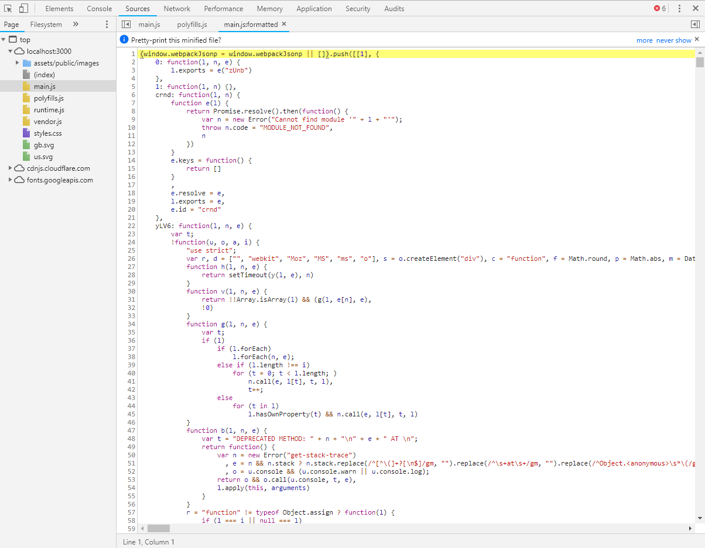Toggle the right debugger sidebar icon

[x=695, y=25]
